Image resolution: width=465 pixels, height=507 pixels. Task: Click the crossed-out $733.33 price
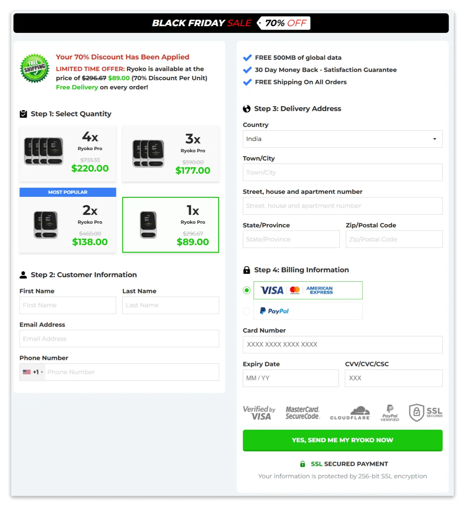pyautogui.click(x=90, y=160)
